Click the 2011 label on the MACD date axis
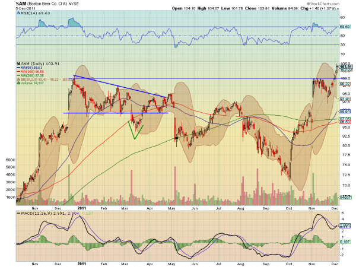Image resolution: width=356 pixels, height=267 pixels. (x=82, y=264)
